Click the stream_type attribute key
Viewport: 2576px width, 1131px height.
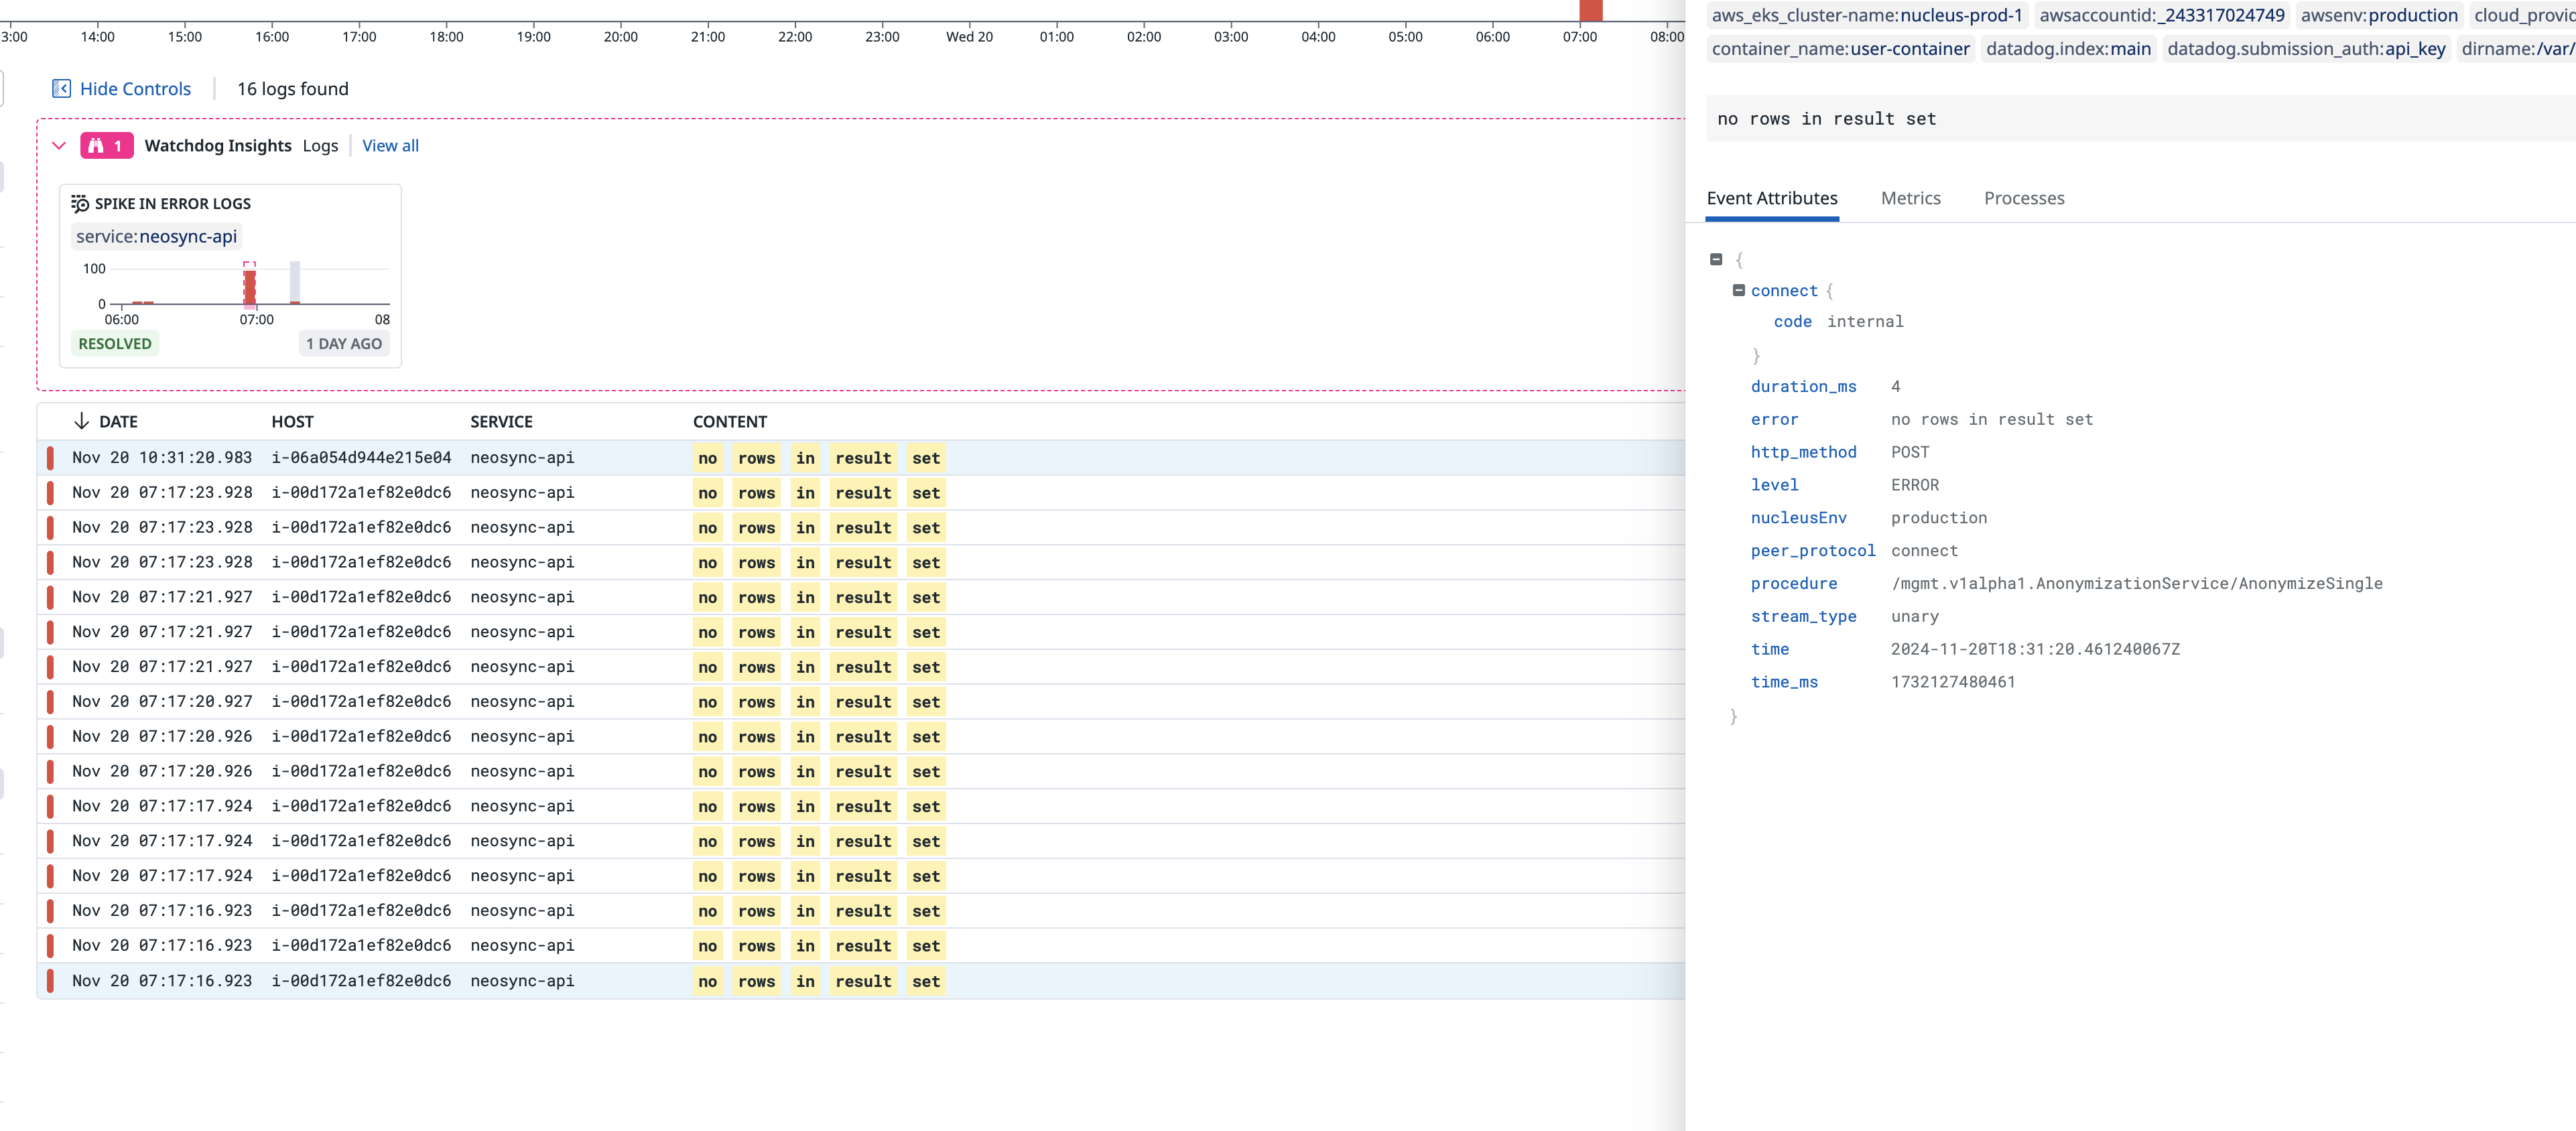coord(1803,617)
